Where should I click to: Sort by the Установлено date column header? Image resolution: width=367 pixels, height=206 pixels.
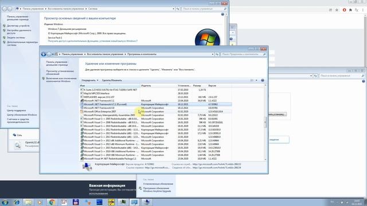tap(184, 86)
